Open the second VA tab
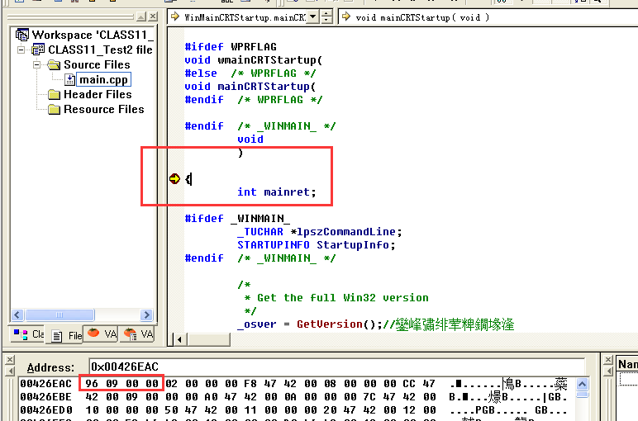 point(138,334)
